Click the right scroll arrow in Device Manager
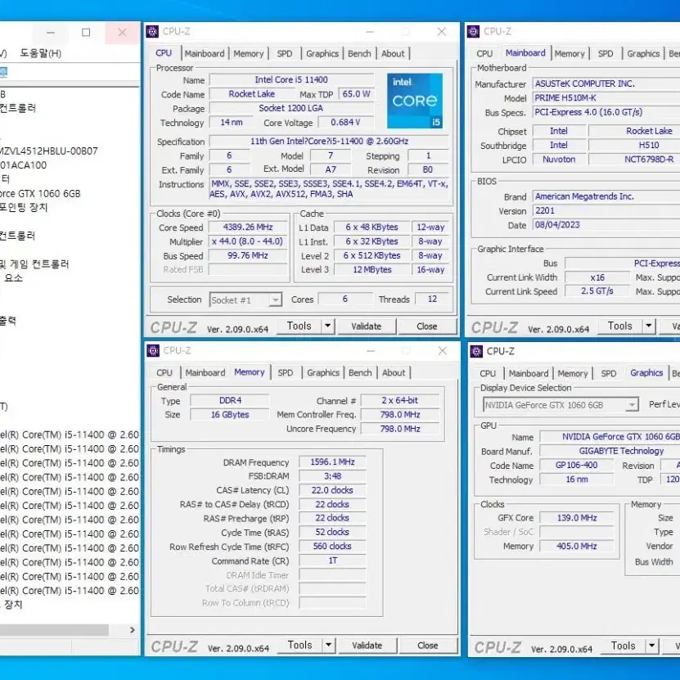Screen dimensions: 680x680 click(x=133, y=630)
